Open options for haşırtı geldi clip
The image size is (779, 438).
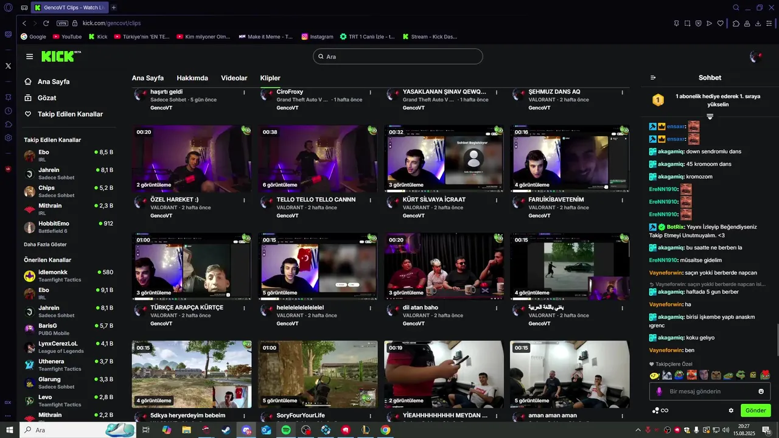pos(244,92)
